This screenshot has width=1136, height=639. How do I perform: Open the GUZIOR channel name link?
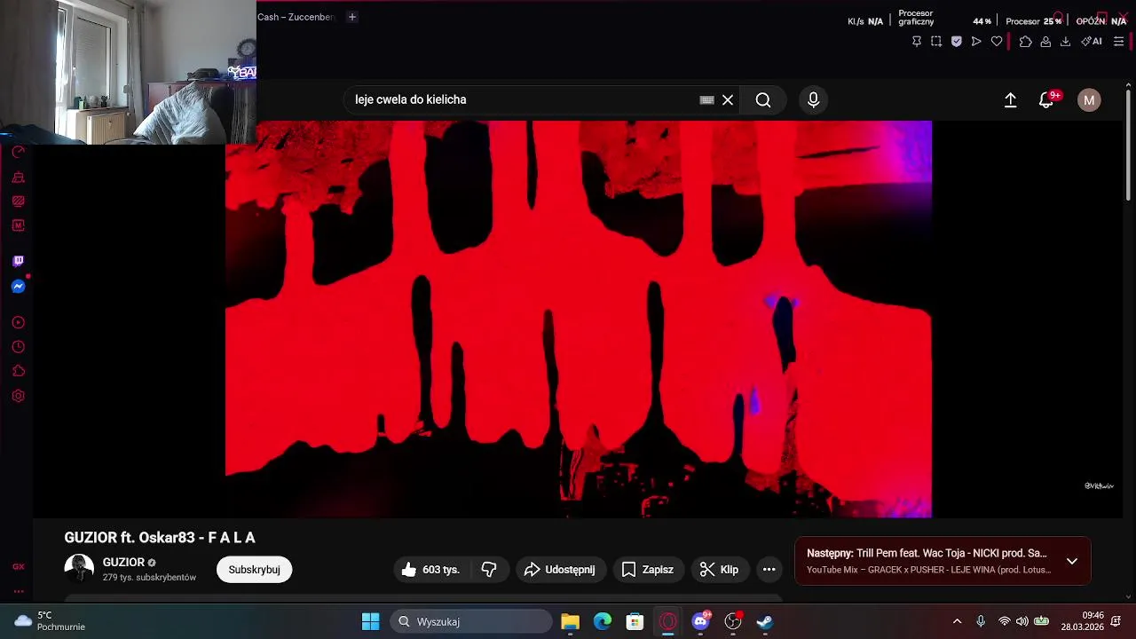[x=123, y=563]
